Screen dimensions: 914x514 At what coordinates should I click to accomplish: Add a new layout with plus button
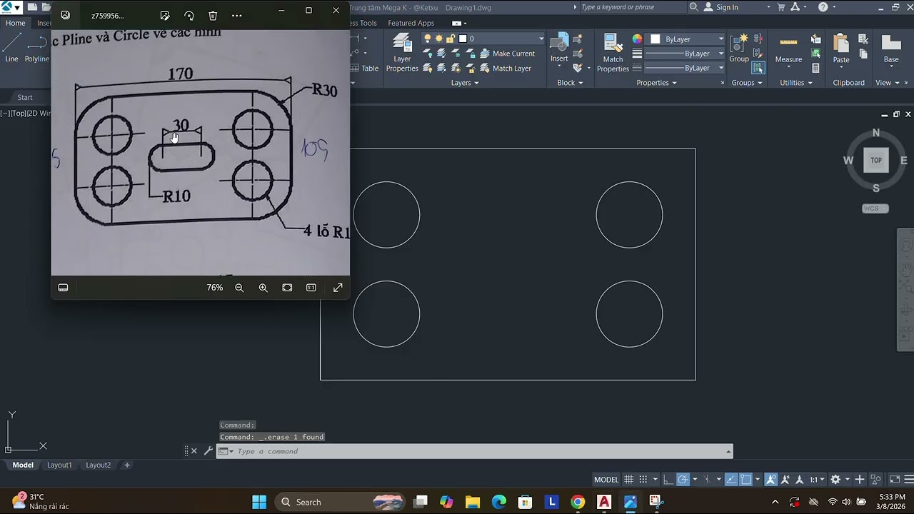click(127, 465)
